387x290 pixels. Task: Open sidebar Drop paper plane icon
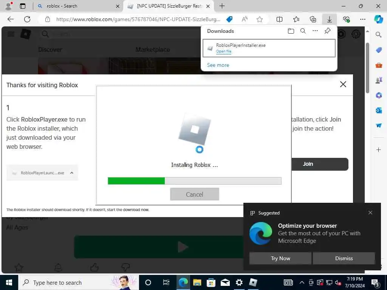point(379,125)
